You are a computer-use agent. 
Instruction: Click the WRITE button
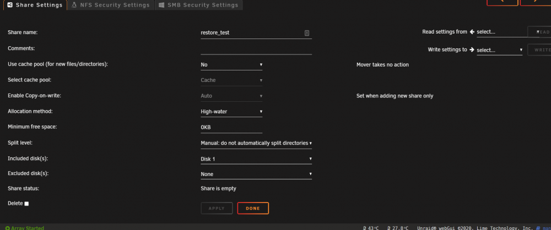(539, 50)
